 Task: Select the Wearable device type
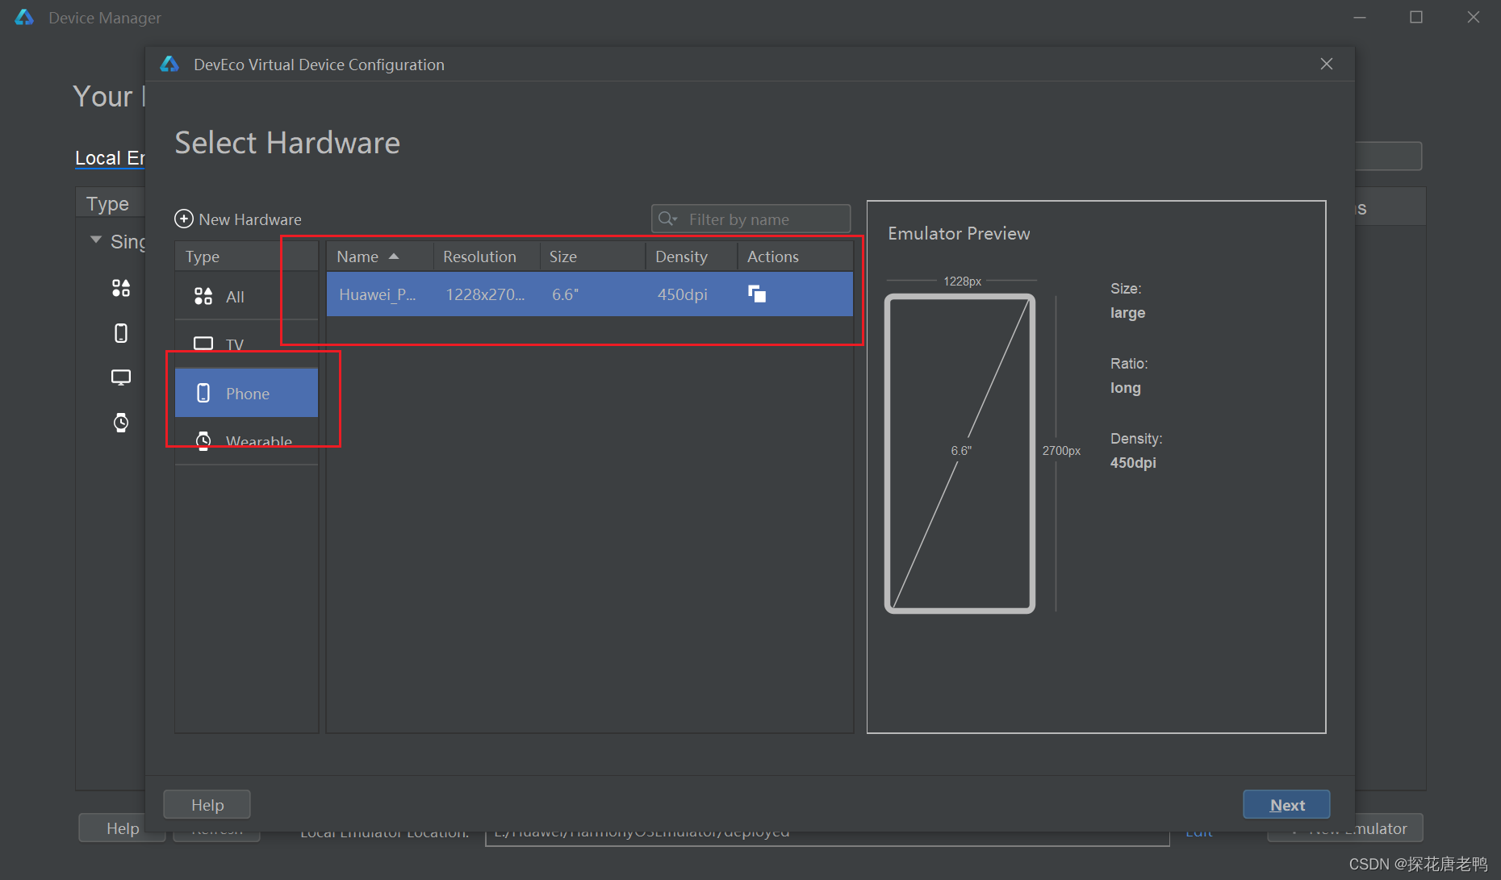[x=246, y=440]
